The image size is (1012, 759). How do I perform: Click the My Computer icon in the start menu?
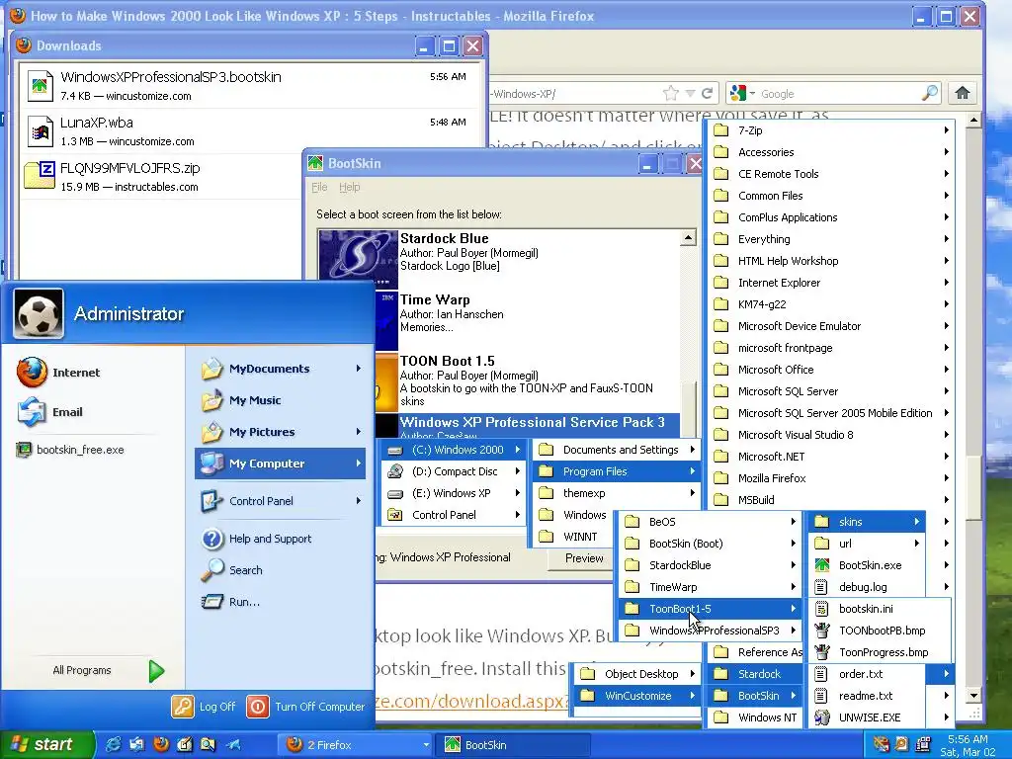click(211, 464)
